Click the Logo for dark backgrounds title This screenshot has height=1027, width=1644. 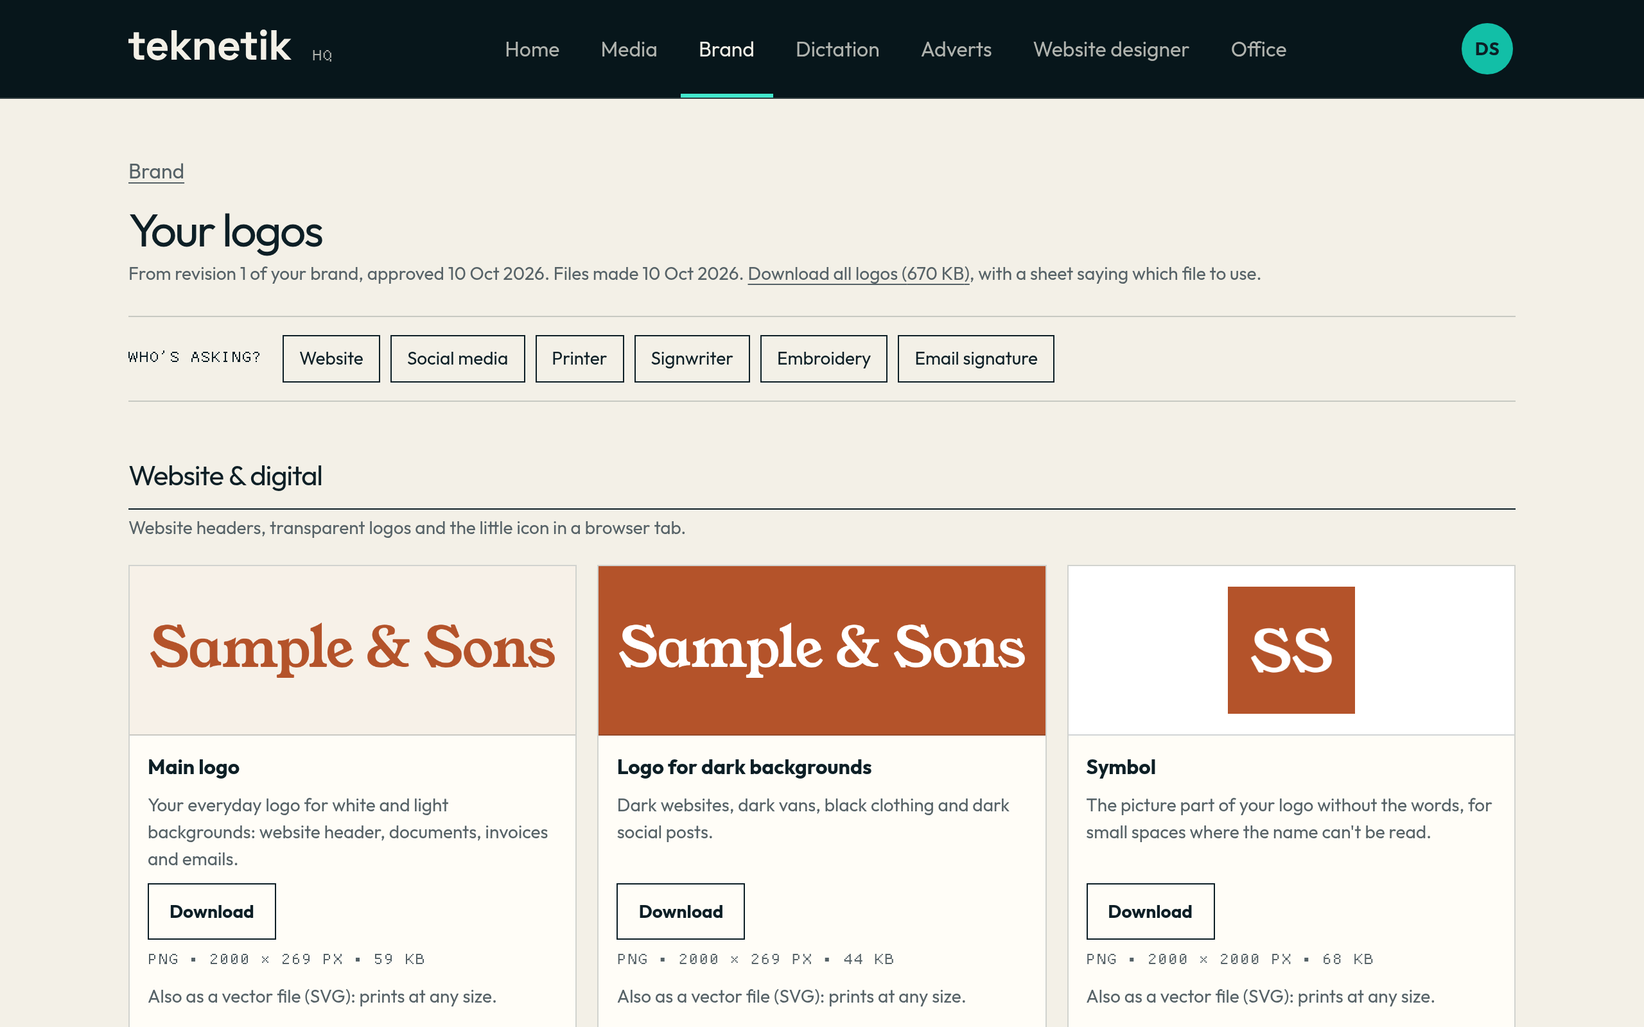pos(744,768)
